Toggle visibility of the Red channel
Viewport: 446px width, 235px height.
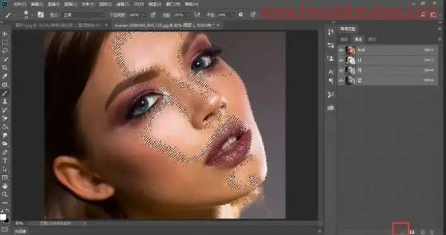[x=341, y=60]
